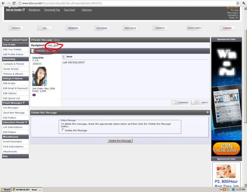This screenshot has height=192, width=247.
Task: Open the browser wrench settings menu
Action: [244, 3]
